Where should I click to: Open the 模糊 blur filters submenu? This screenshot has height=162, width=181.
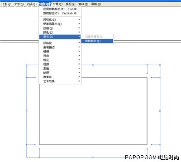pos(60,51)
